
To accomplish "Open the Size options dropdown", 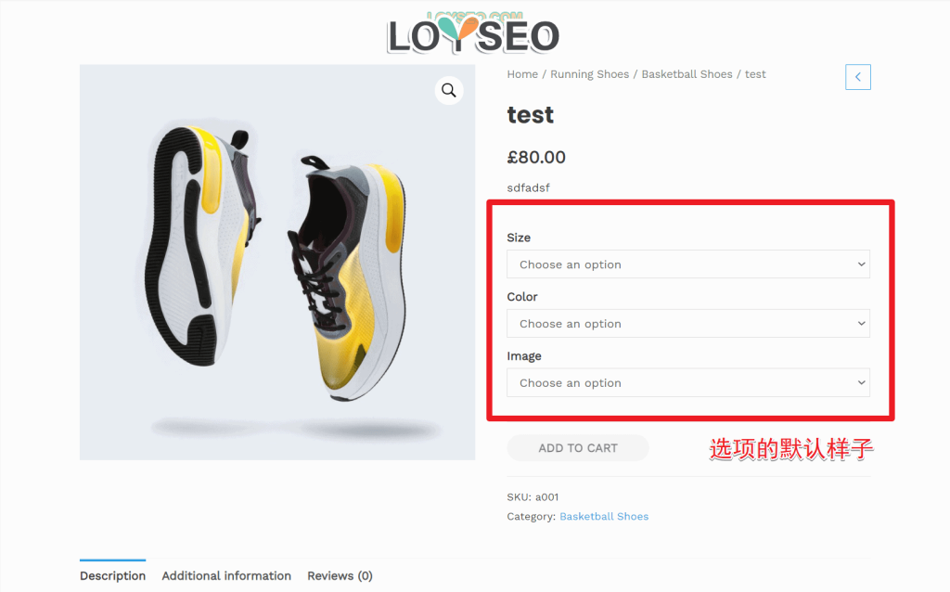I will (x=687, y=264).
